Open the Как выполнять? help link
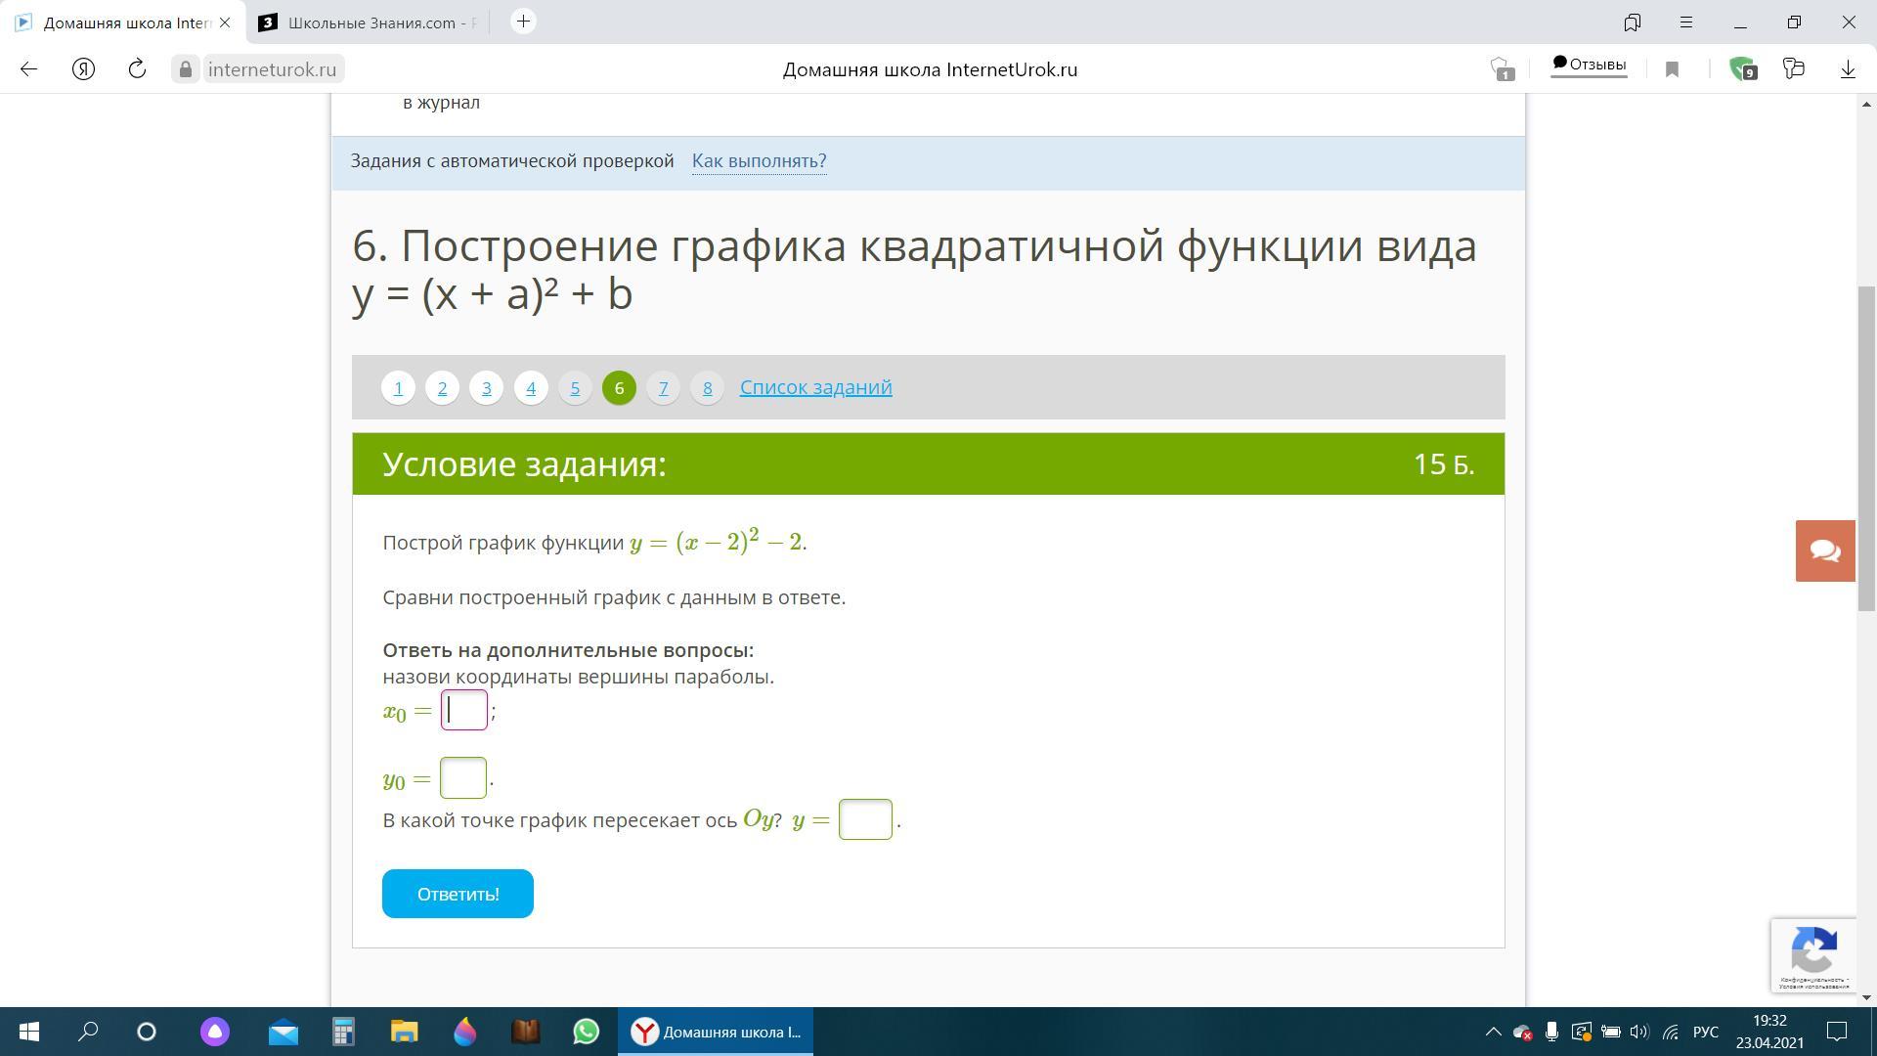 coord(759,160)
